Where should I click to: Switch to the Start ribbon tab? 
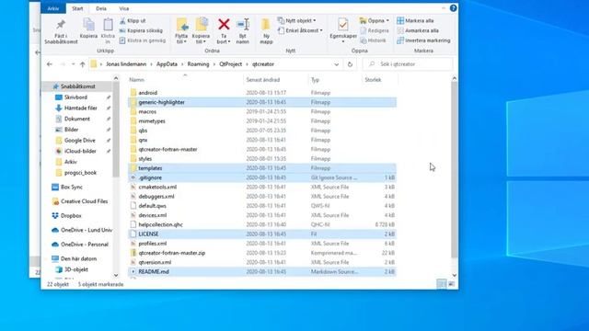point(77,8)
